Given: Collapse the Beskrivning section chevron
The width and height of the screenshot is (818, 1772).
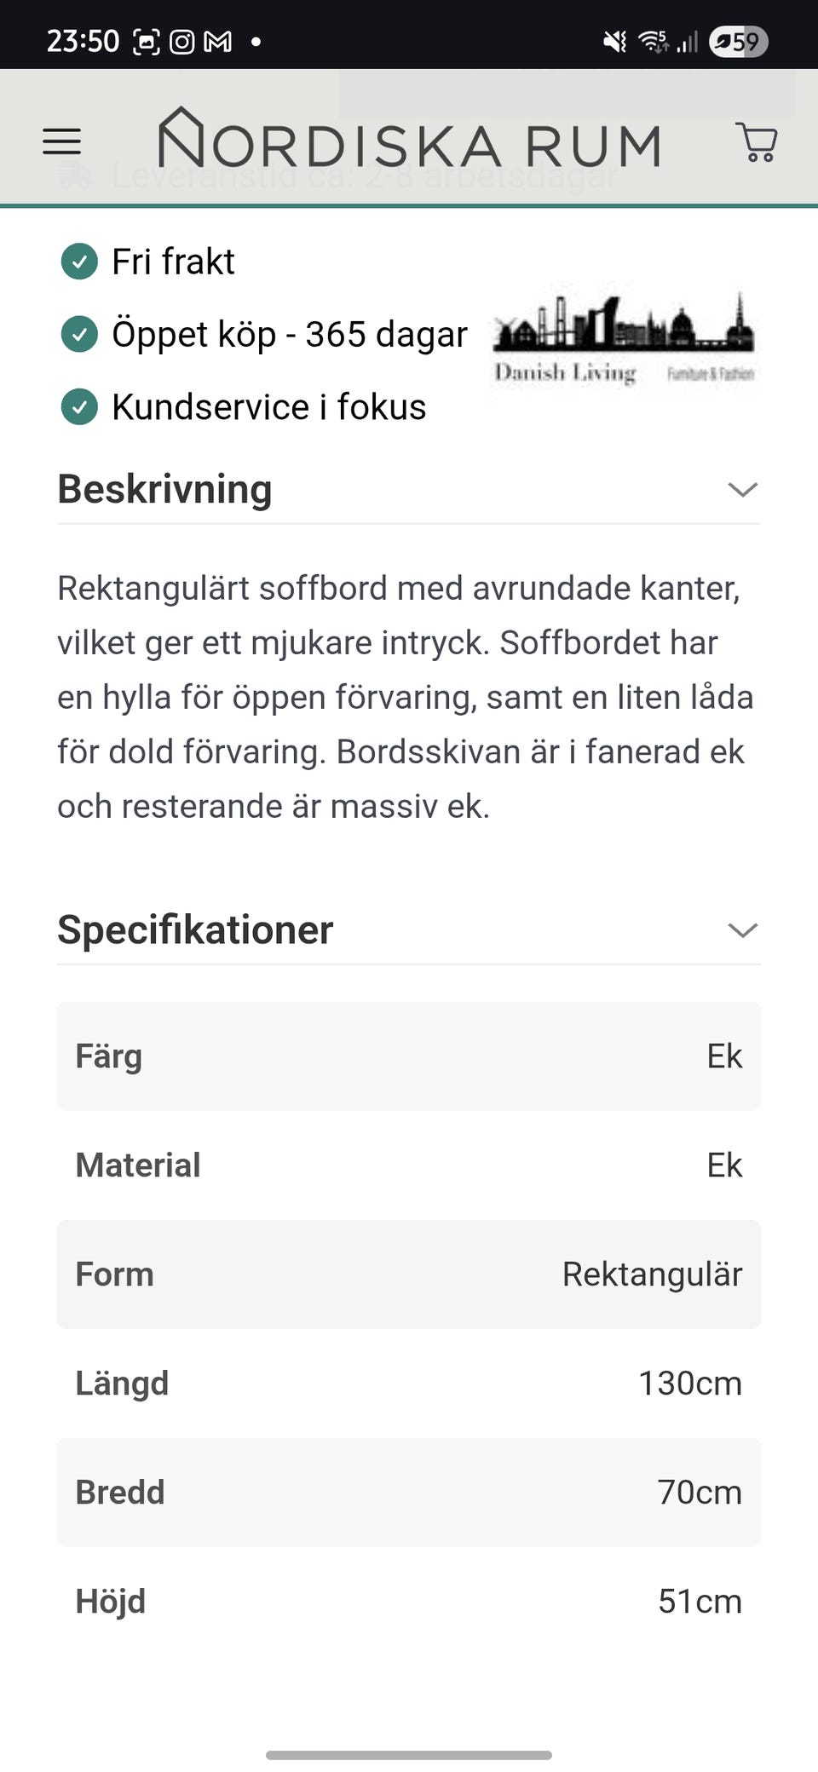Looking at the screenshot, I should pos(742,490).
